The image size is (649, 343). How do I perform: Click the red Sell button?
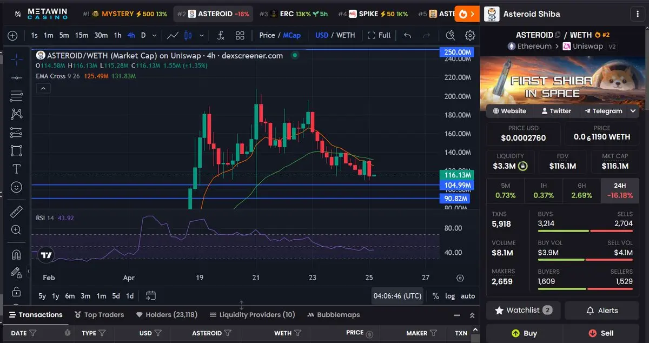(602, 333)
